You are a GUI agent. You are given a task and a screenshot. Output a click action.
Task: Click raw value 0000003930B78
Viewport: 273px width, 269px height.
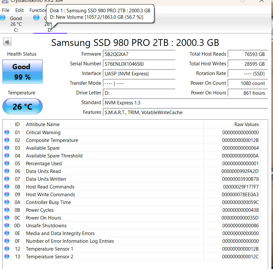coord(240,179)
